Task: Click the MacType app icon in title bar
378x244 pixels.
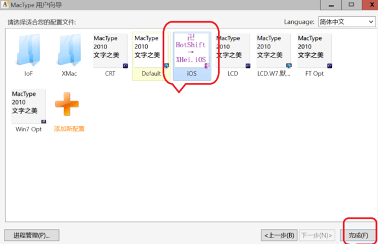Action: [5, 5]
